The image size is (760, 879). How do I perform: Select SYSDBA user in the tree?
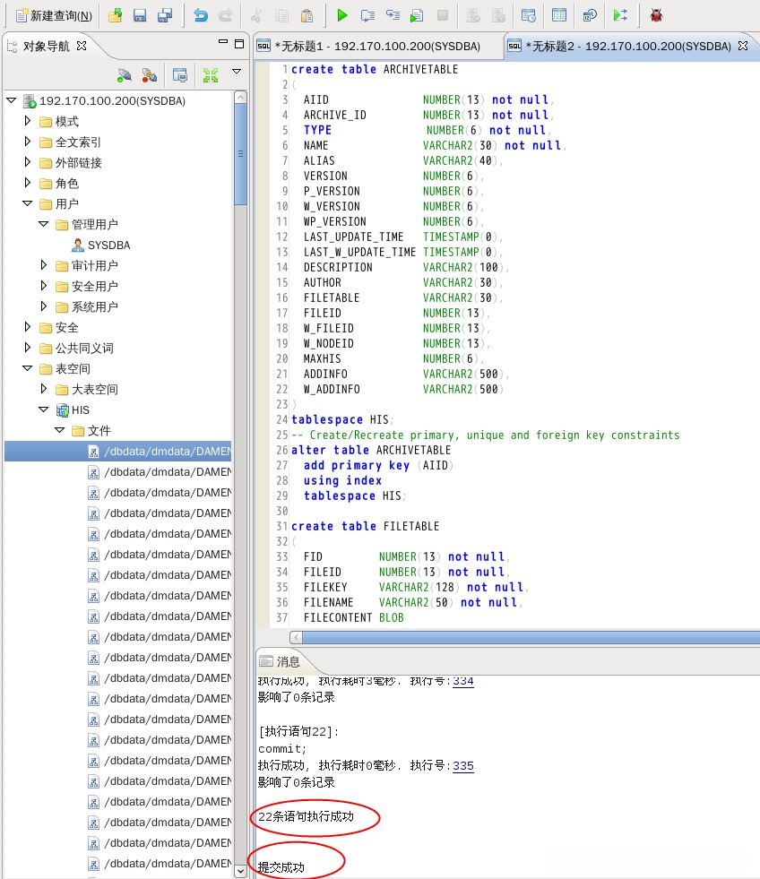click(x=108, y=245)
